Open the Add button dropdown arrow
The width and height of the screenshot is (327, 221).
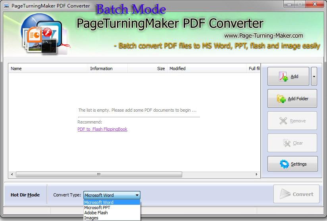pos(314,76)
